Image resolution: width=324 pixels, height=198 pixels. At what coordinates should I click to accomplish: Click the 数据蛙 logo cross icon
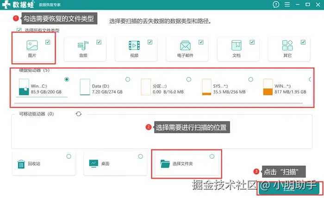[x=6, y=4]
